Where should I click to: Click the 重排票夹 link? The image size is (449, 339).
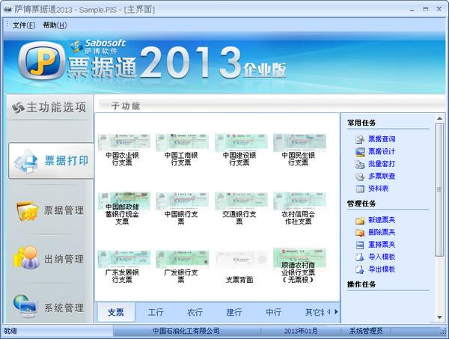pos(382,245)
